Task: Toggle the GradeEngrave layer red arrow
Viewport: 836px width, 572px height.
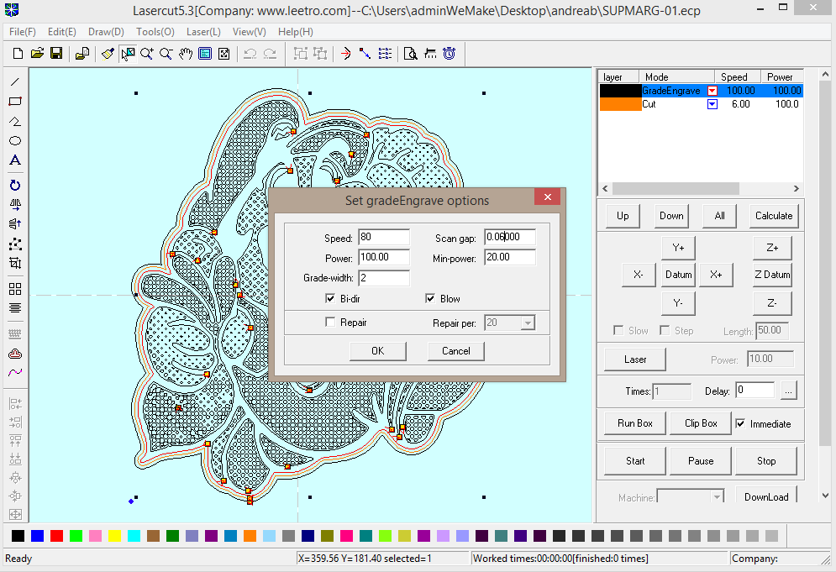Action: pyautogui.click(x=712, y=91)
